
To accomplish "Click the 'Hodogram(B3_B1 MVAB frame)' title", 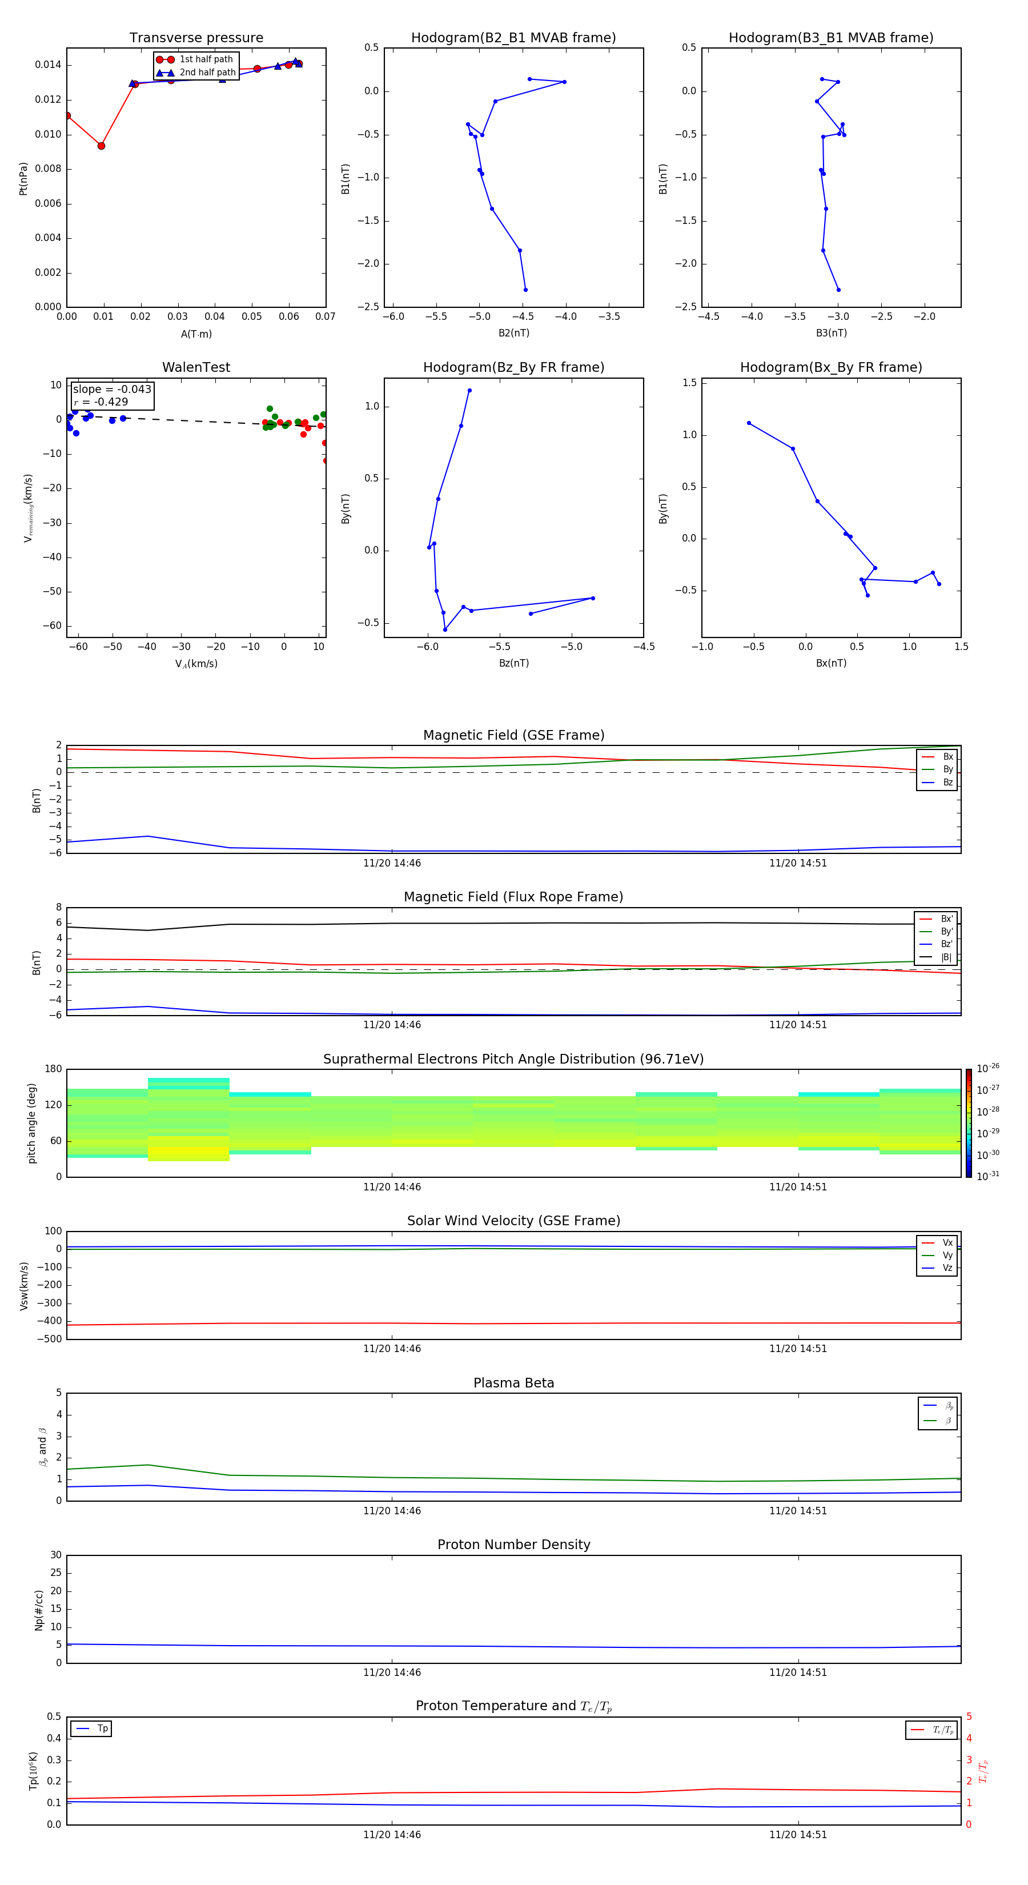I will click(x=831, y=38).
